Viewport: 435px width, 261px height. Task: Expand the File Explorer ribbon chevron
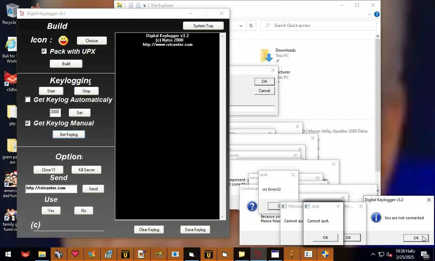click(370, 14)
